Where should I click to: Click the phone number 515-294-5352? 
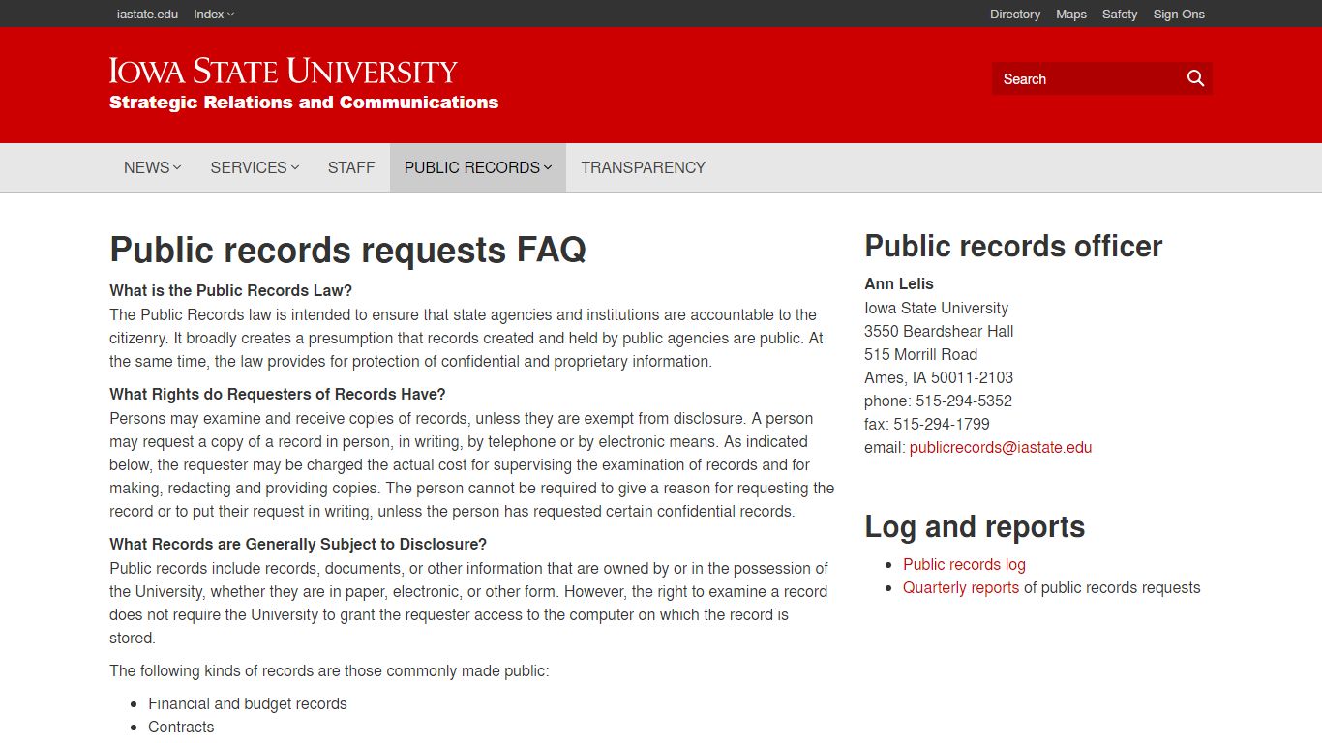pyautogui.click(x=964, y=401)
